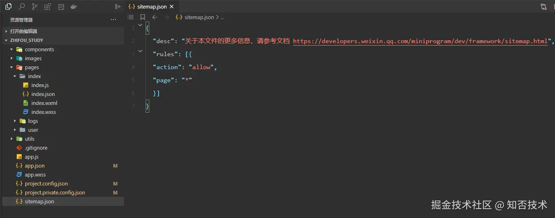Click the sitemap documentation URL
This screenshot has height=218, width=555.
point(420,41)
